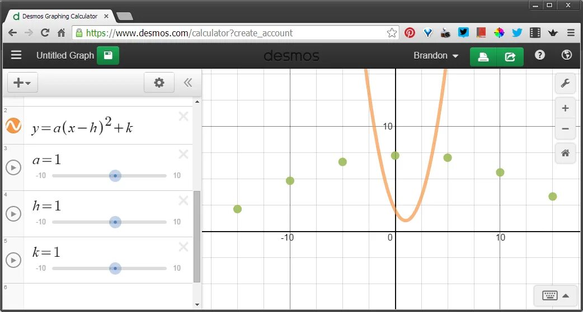Click the colorful pinwheel extension icon
This screenshot has width=583, height=312.
point(499,32)
